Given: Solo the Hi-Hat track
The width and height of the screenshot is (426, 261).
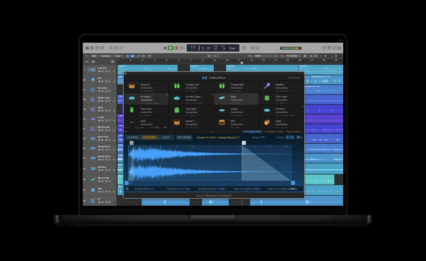Looking at the screenshot, I should (x=102, y=120).
